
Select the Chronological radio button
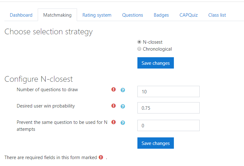click(x=139, y=49)
